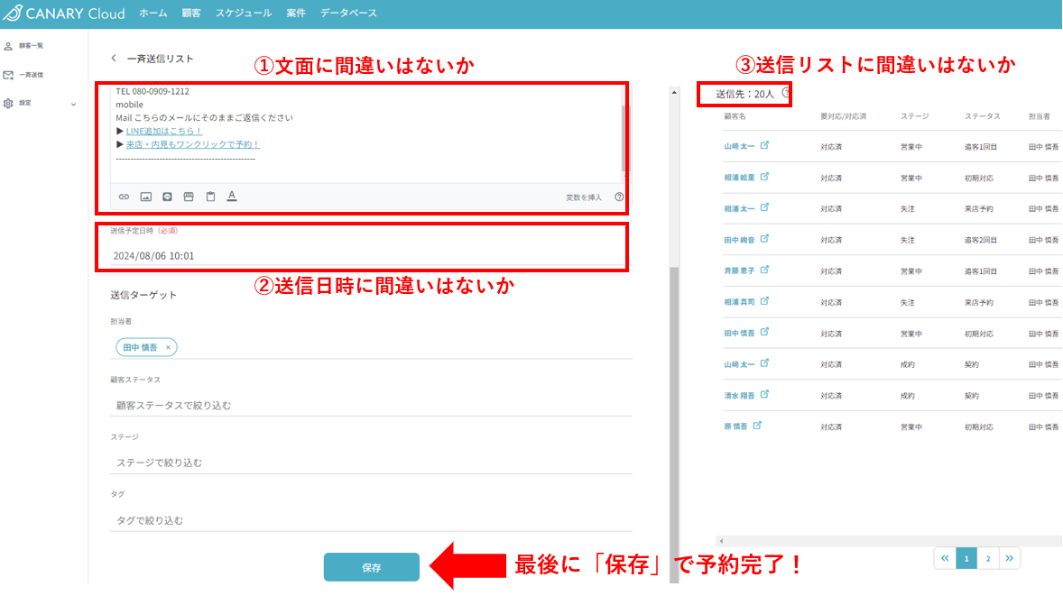Open 相浦 真司 external link icon
The image size is (1063, 596).
point(764,301)
